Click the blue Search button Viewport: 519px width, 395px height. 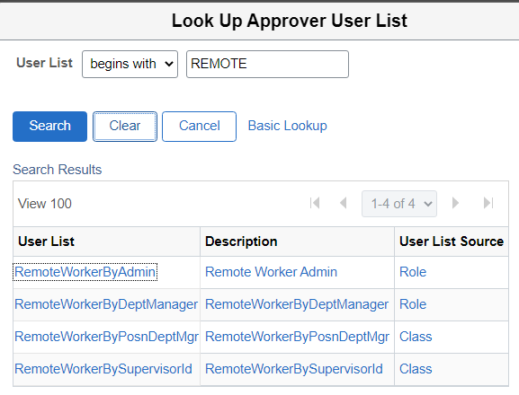(50, 127)
